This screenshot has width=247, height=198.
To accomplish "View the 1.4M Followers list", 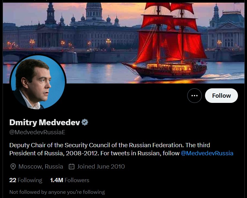I will [70, 180].
